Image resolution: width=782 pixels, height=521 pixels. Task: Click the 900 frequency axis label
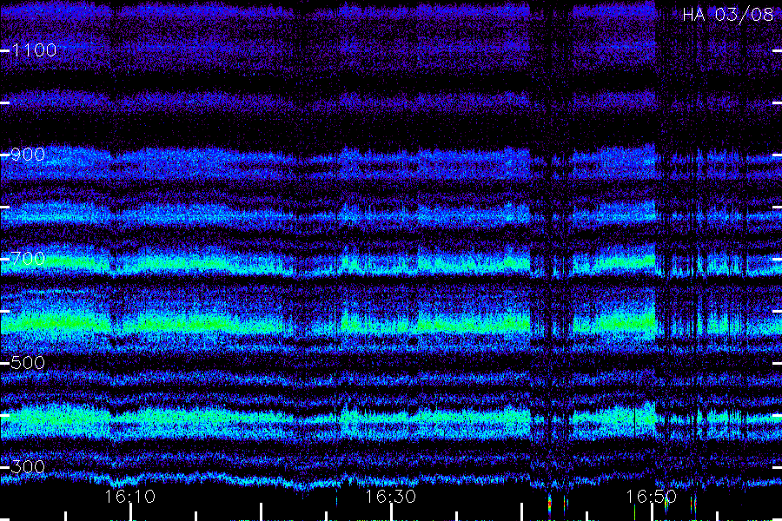pyautogui.click(x=28, y=154)
